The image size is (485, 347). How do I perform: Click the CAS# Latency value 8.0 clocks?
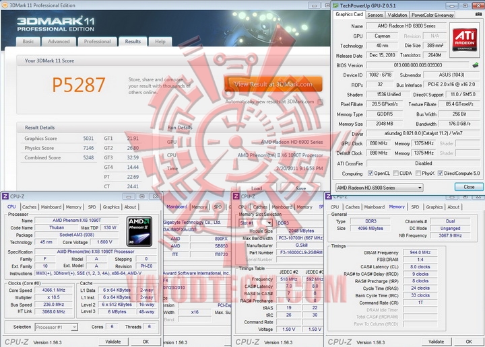pos(420,267)
